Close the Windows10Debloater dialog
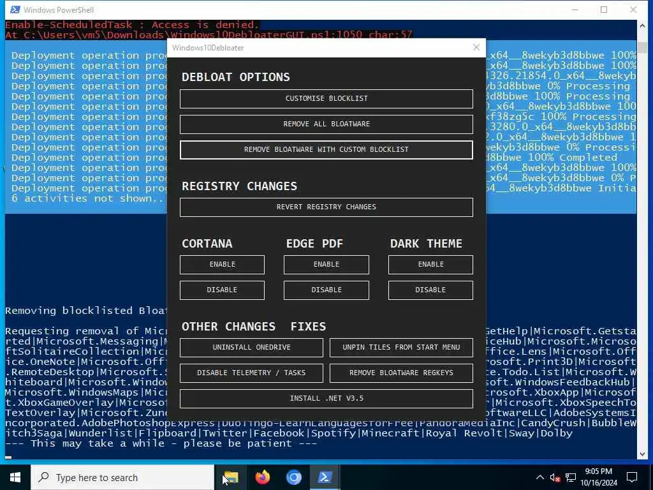The height and width of the screenshot is (490, 653). coord(476,47)
